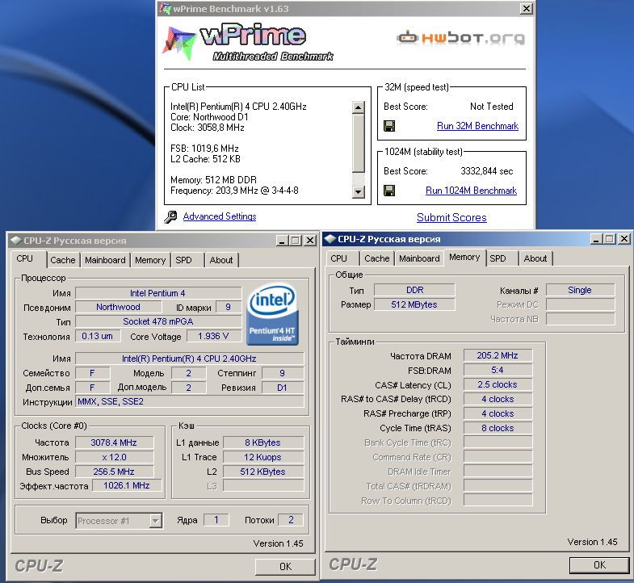The width and height of the screenshot is (634, 583).
Task: Click the HWBOT.org logo
Action: [461, 39]
